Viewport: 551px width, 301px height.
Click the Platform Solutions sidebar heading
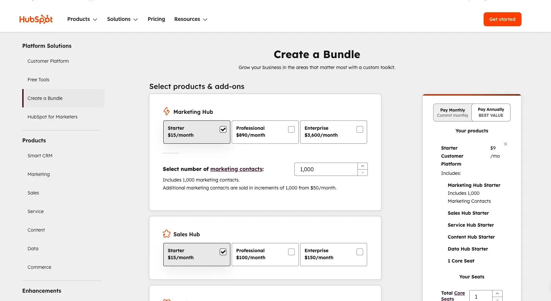click(x=47, y=46)
